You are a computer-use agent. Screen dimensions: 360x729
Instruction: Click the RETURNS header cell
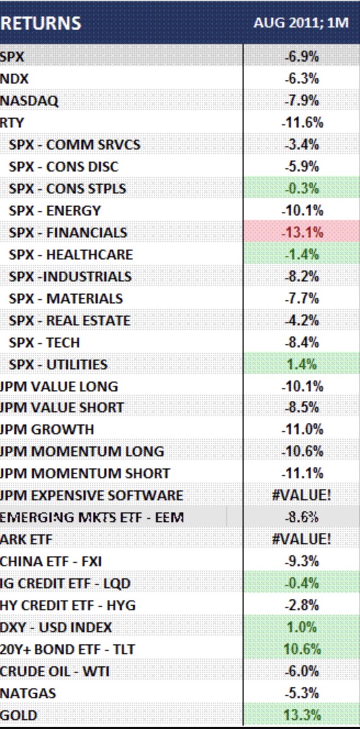click(x=41, y=24)
